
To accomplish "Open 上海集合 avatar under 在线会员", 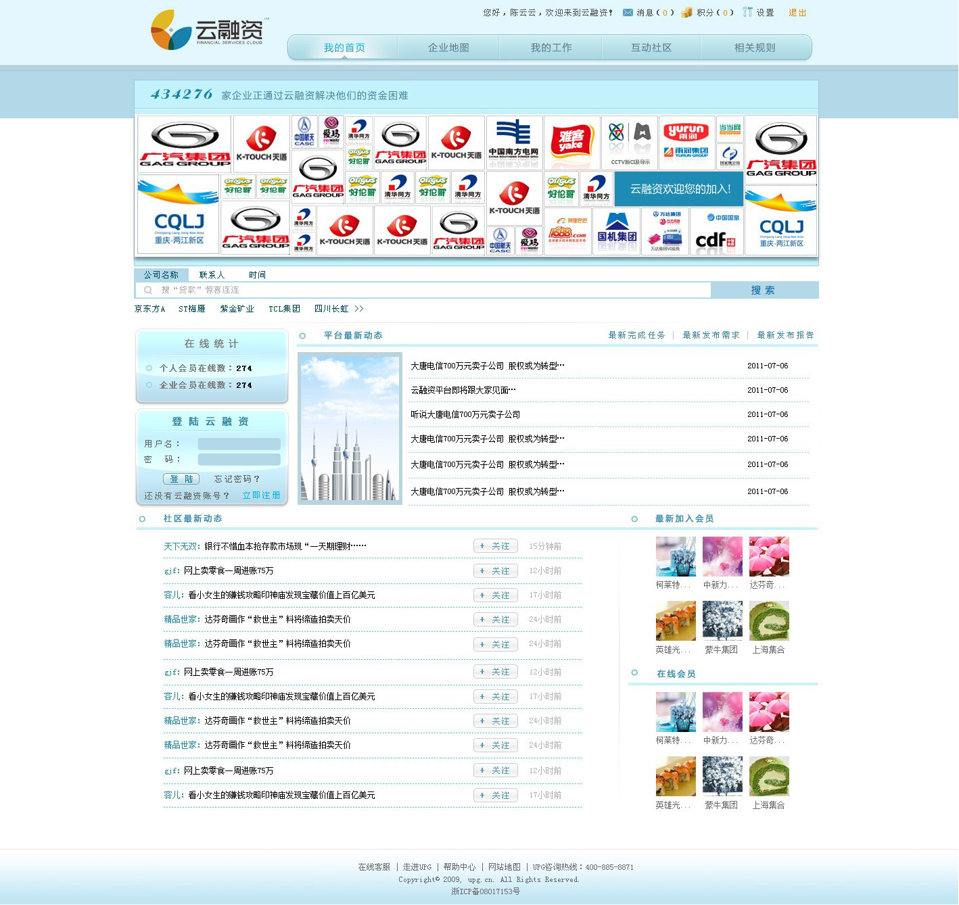I will (x=769, y=776).
